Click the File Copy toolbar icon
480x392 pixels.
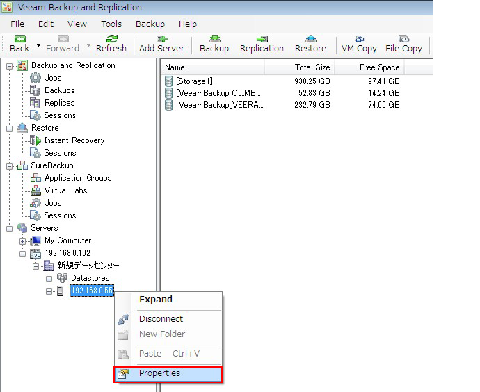click(x=403, y=39)
